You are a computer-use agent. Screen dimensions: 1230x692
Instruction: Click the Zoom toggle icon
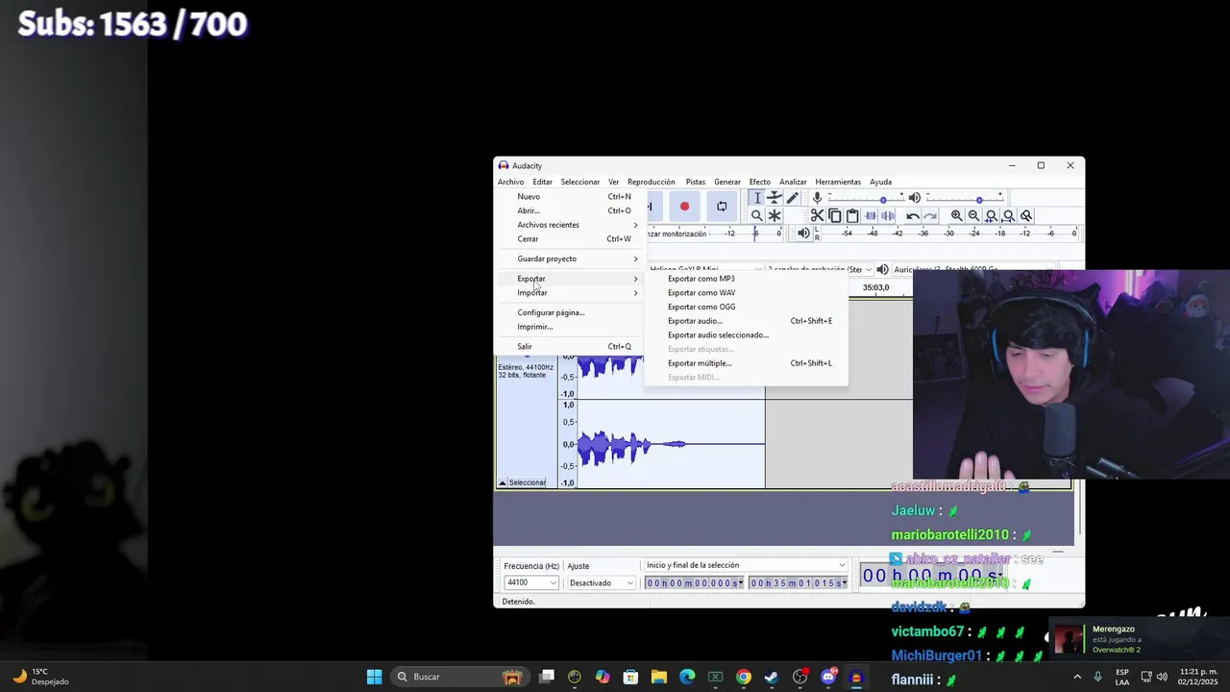coord(1025,215)
